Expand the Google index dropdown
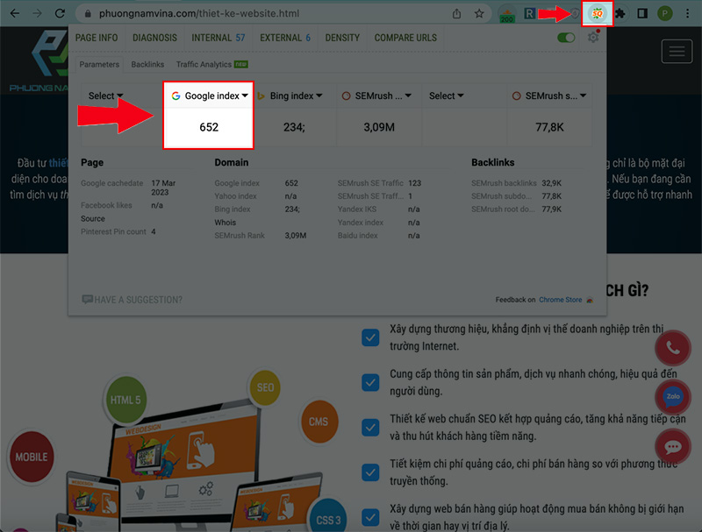This screenshot has height=532, width=702. [x=209, y=96]
